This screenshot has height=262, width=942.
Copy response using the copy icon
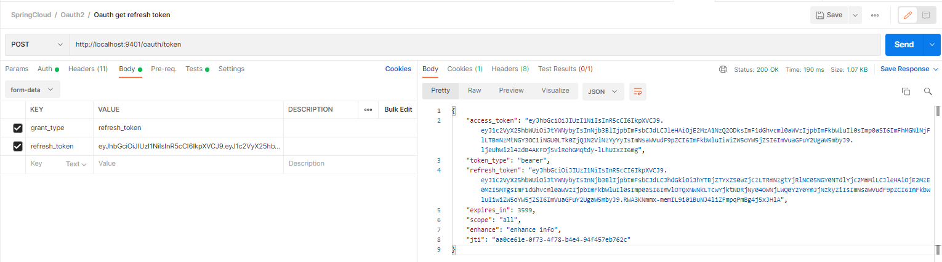(906, 91)
